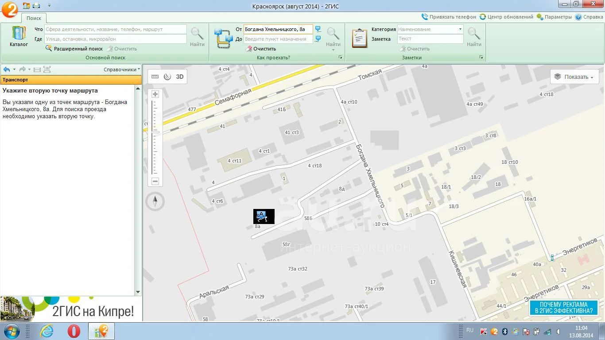
Task: Expand the forward history dropdown arrow
Action: [x=30, y=70]
